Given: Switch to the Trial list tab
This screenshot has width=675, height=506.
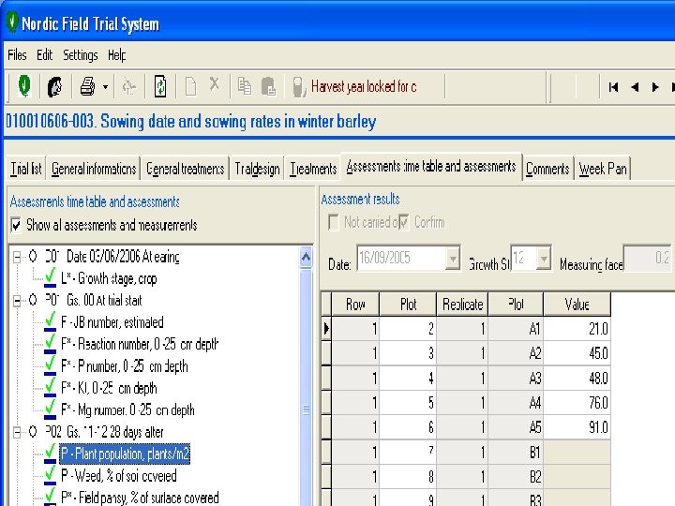Looking at the screenshot, I should 26,169.
